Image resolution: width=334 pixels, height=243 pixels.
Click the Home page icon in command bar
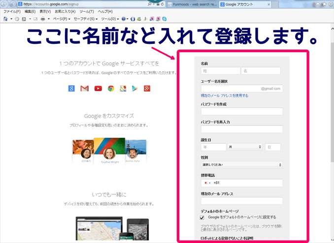[5, 19]
